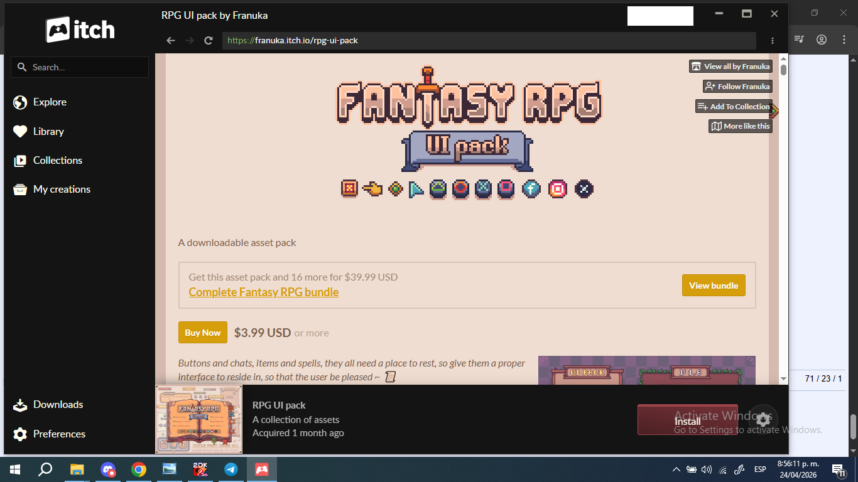Click the profile icon in the Chrome window

(822, 39)
